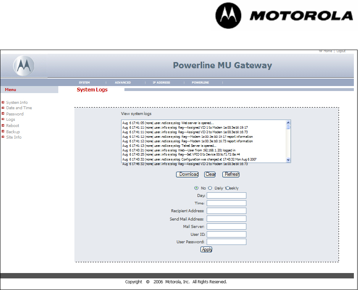Click the Logout link
Image resolution: width=358 pixels, height=290 pixels.
341,51
